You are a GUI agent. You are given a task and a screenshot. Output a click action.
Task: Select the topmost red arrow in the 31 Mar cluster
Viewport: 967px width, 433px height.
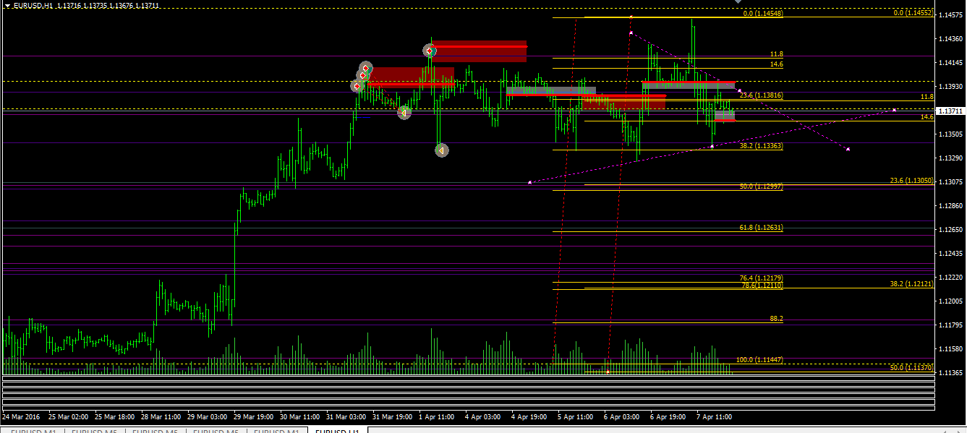click(x=366, y=68)
